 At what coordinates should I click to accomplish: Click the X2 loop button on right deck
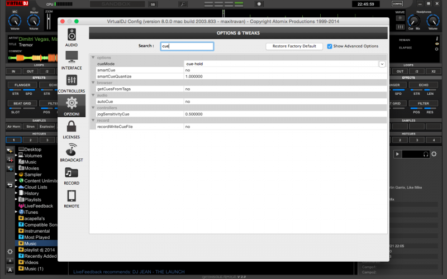point(434,71)
